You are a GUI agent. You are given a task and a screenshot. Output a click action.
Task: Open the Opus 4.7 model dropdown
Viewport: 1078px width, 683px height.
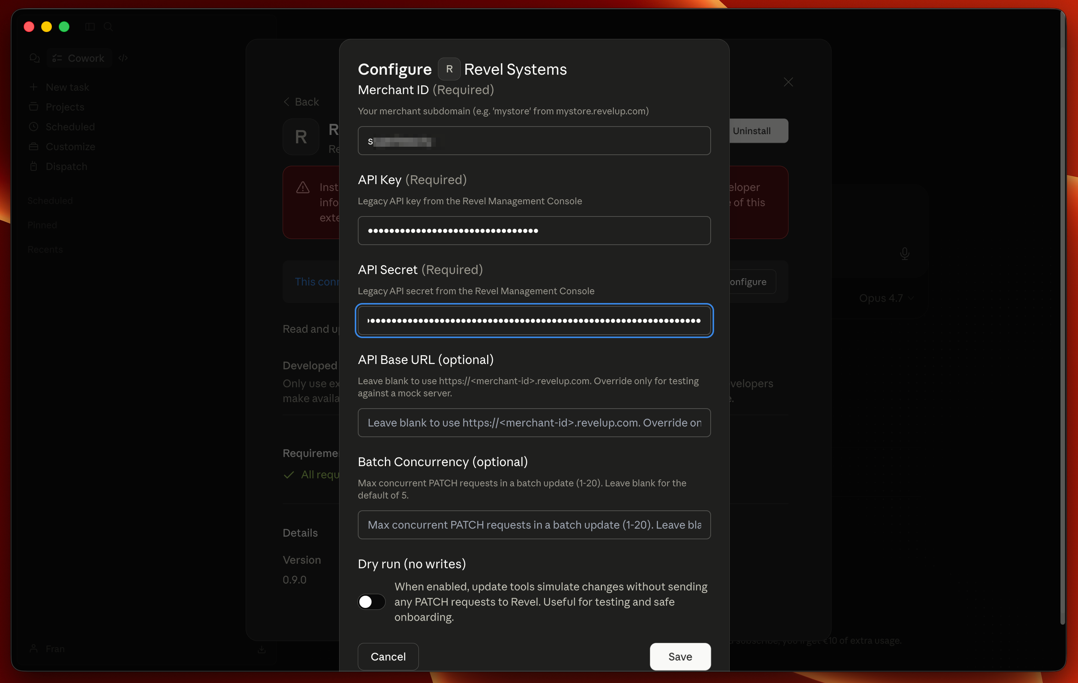point(885,298)
